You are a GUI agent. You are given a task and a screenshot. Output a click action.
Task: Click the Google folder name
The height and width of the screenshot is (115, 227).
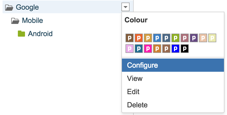pyautogui.click(x=27, y=7)
